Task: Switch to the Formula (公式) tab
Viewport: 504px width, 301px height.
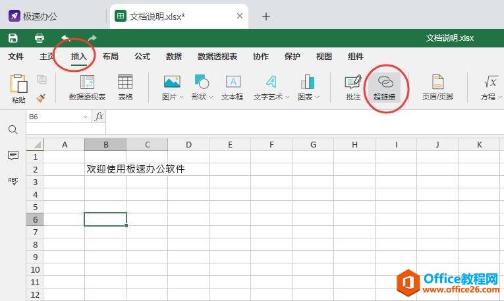Action: pyautogui.click(x=142, y=57)
